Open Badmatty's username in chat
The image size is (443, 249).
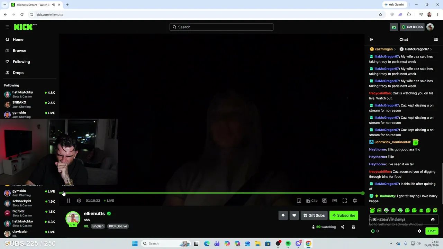coord(388,196)
